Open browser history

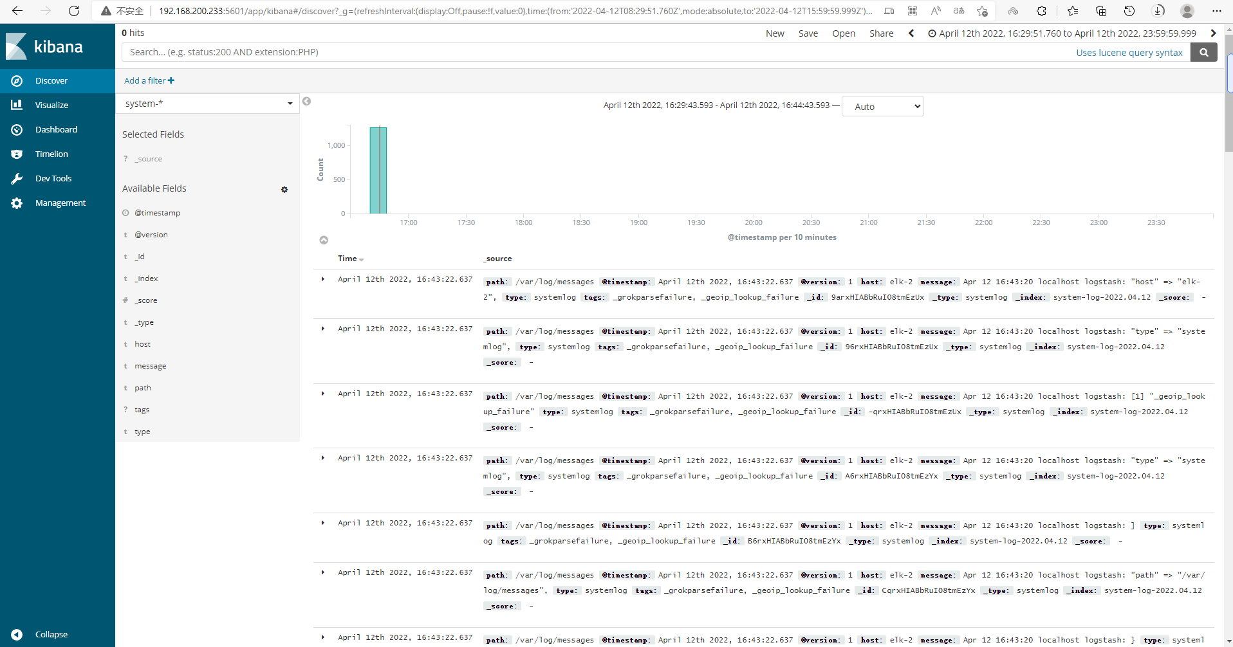pos(1129,11)
